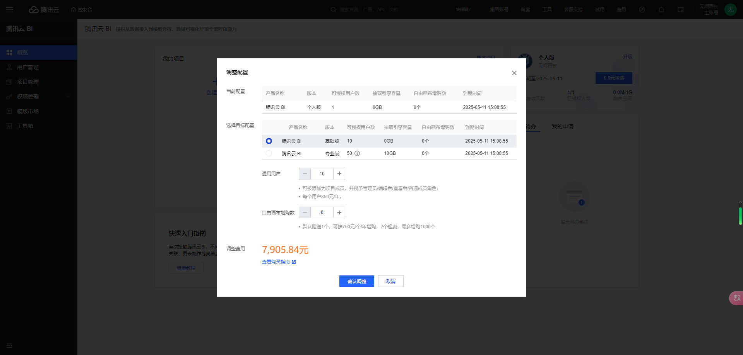Open the 集团账号 menu

499,10
